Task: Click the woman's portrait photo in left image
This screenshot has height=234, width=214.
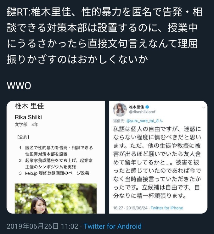Action: click(x=56, y=198)
